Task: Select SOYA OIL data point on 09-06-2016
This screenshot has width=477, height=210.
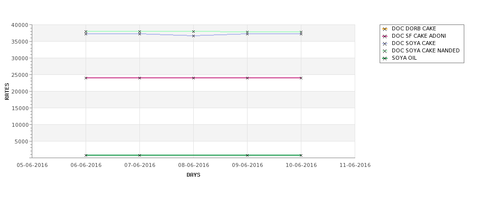Action: coord(248,155)
